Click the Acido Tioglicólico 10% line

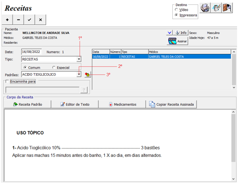[x=86, y=148]
